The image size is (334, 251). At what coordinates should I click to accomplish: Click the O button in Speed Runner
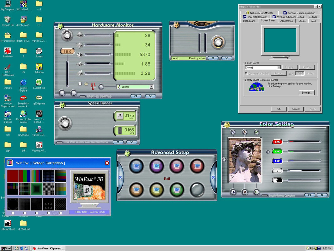tap(118, 142)
